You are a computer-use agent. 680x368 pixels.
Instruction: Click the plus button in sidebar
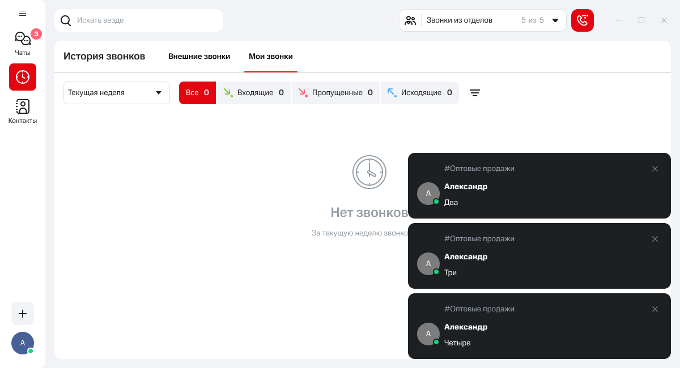click(x=23, y=314)
